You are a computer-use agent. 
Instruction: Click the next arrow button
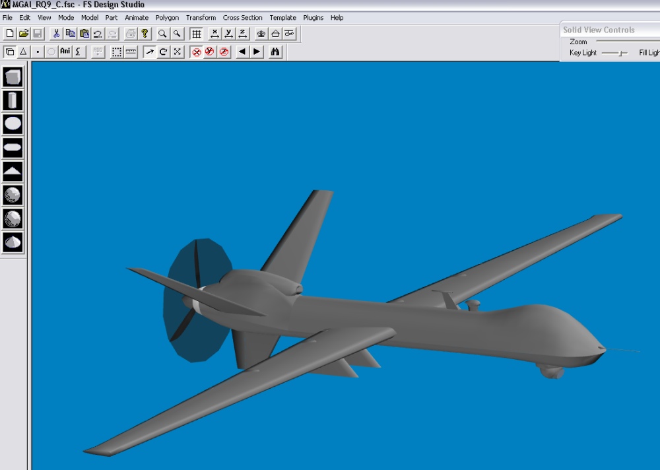(257, 51)
